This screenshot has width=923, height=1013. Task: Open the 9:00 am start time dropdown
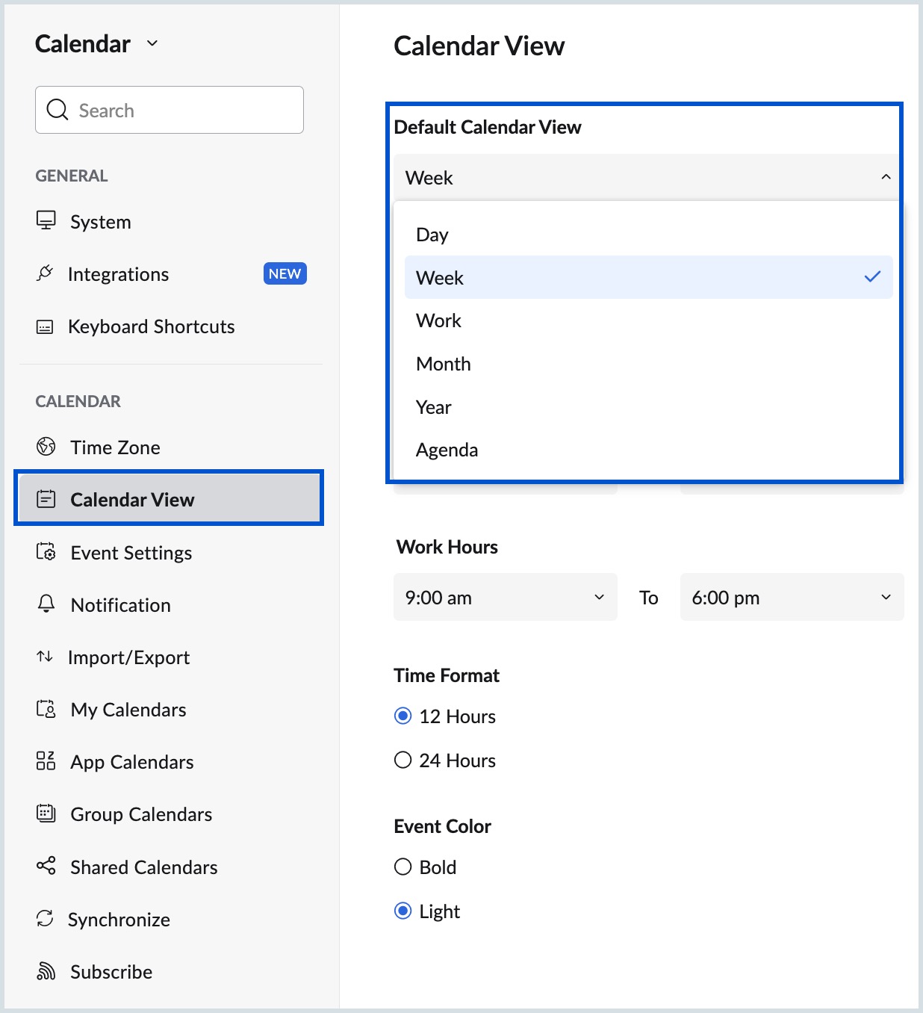coord(505,597)
